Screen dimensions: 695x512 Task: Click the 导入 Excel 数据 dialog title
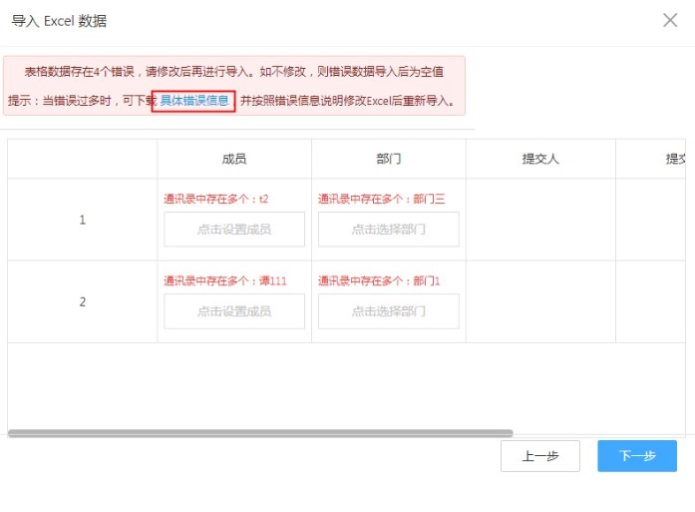[x=59, y=21]
